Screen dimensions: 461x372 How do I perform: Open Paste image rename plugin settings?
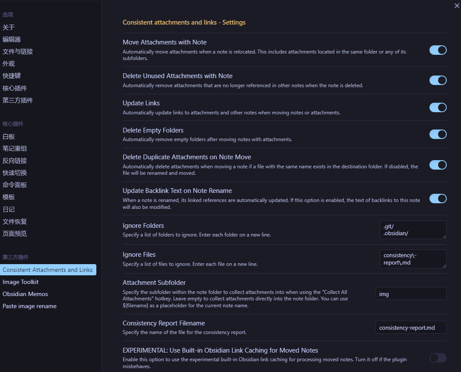pos(29,306)
